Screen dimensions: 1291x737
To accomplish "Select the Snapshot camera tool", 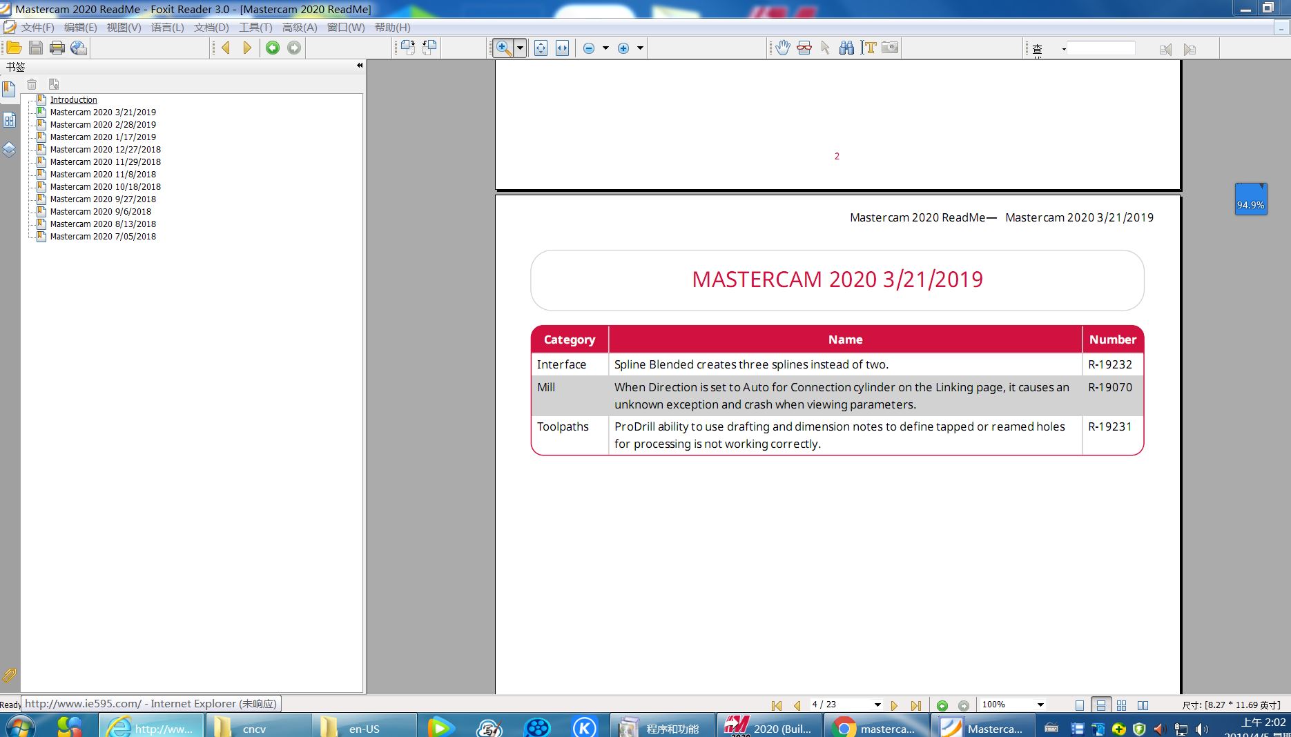I will point(890,48).
